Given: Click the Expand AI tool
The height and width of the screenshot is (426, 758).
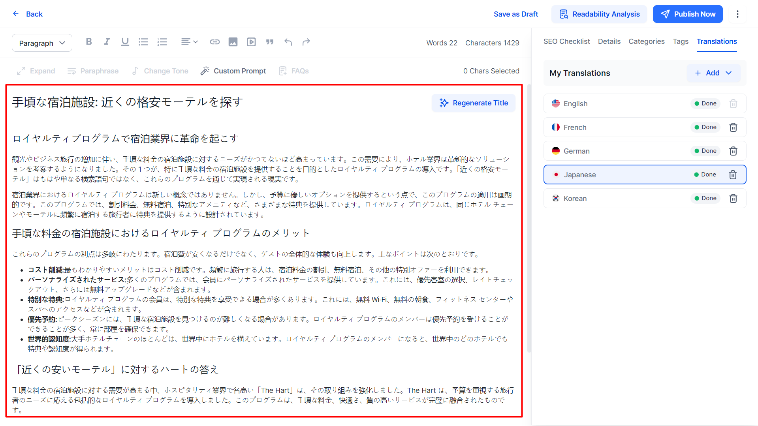Looking at the screenshot, I should coord(36,71).
